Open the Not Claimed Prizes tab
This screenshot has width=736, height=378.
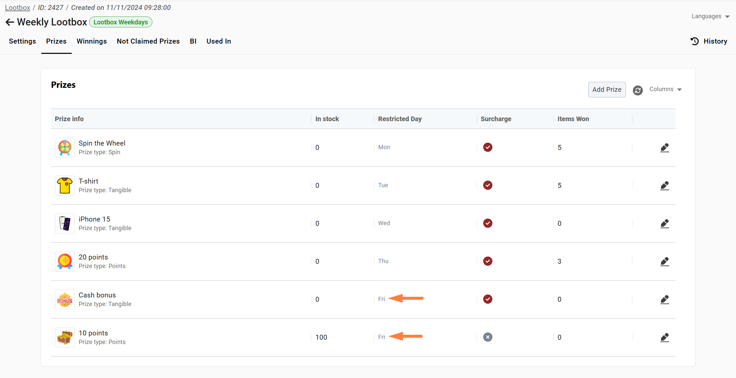coord(148,41)
